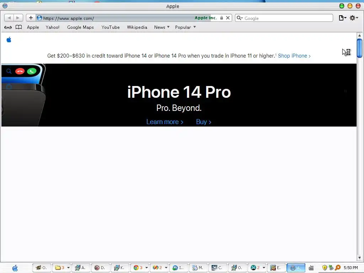Follow the Shop iPhone link
The image size is (364, 273).
pos(294,56)
